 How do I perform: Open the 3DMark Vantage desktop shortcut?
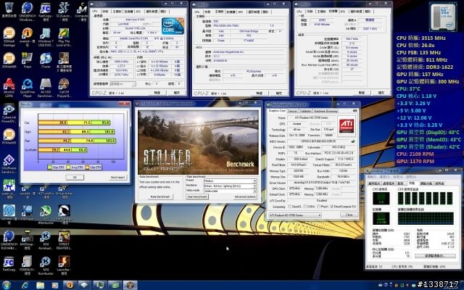[x=9, y=36]
